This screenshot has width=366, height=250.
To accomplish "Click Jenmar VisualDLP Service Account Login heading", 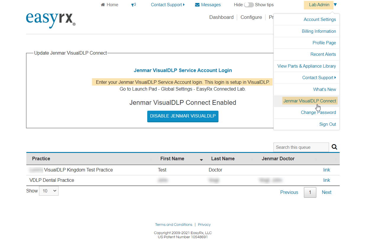I will point(183,71).
